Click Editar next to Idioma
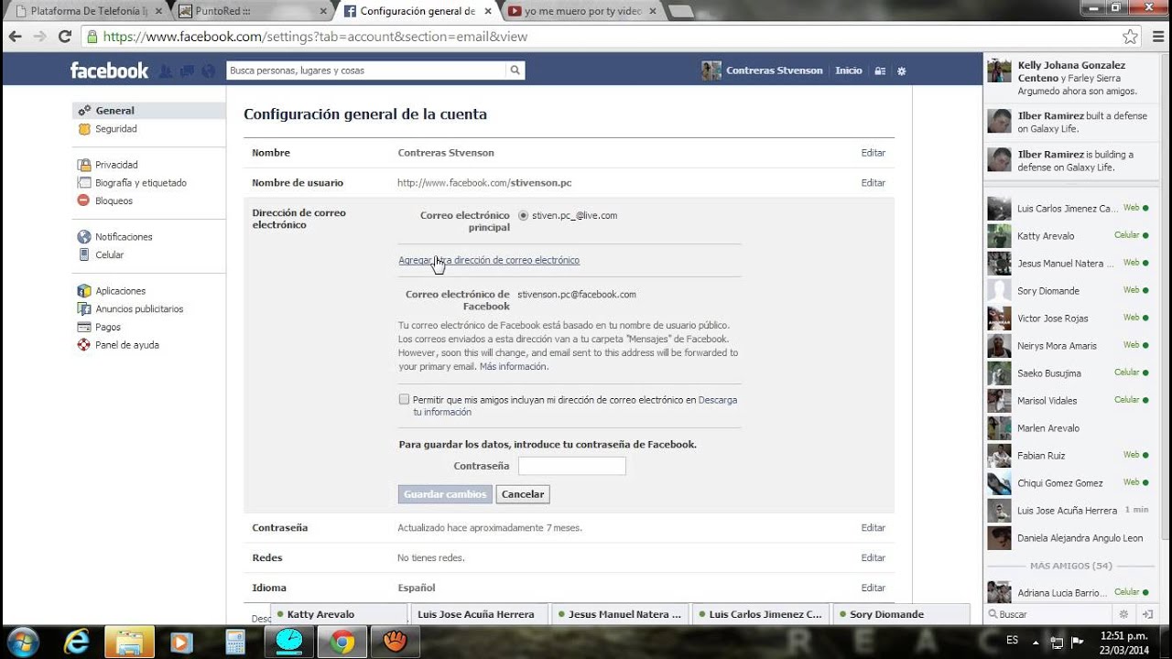 pyautogui.click(x=874, y=588)
